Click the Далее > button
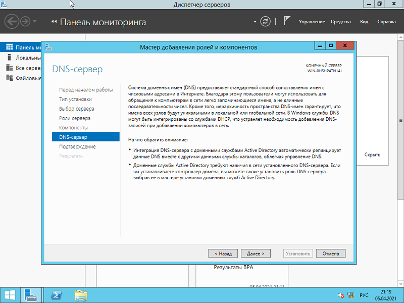Viewport: 404px width, 303px height. [x=256, y=254]
